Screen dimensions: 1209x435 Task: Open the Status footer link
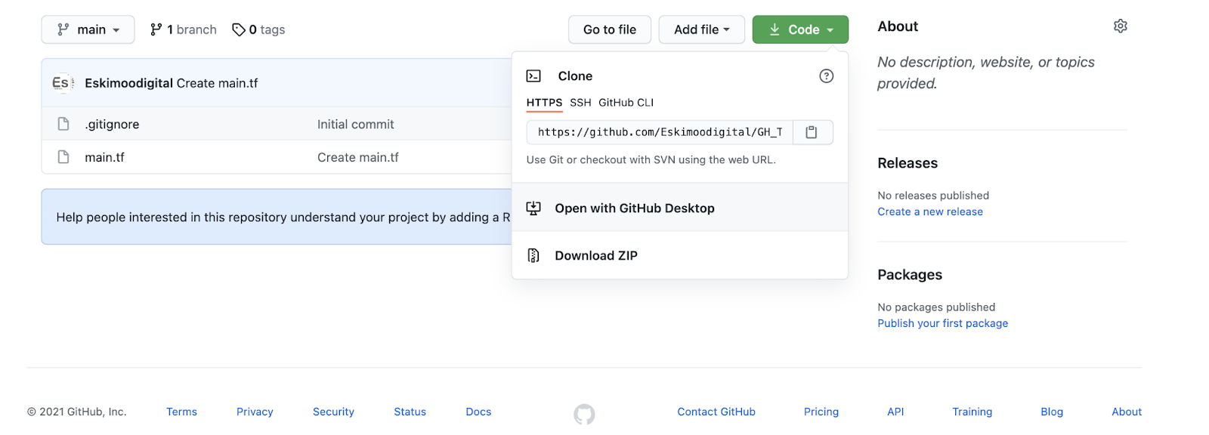(410, 412)
